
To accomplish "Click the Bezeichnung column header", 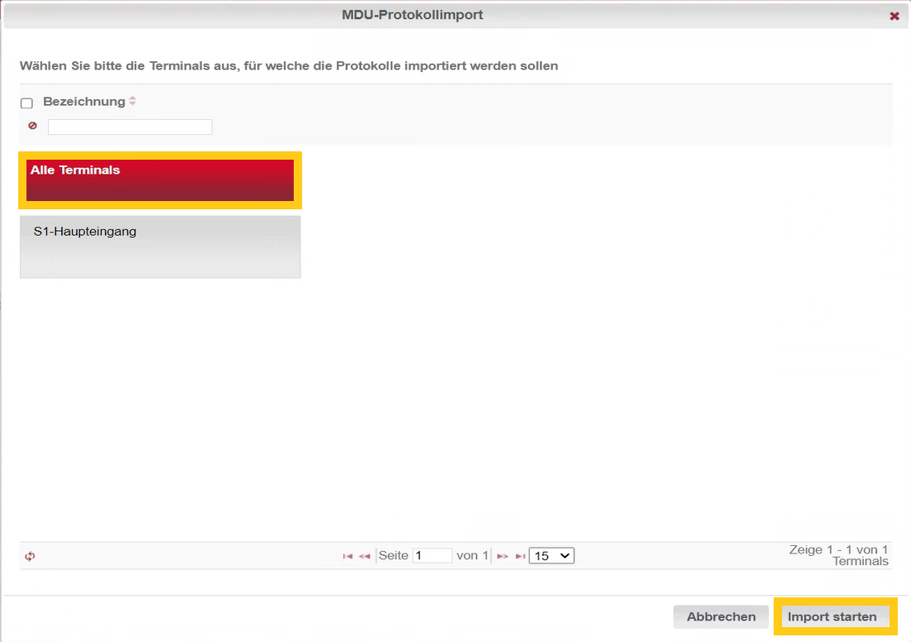I will [x=84, y=102].
